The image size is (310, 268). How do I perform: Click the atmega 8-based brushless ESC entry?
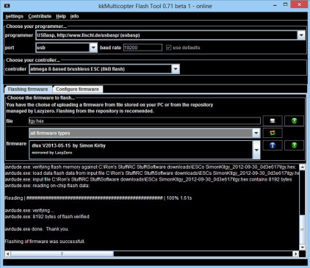78,69
